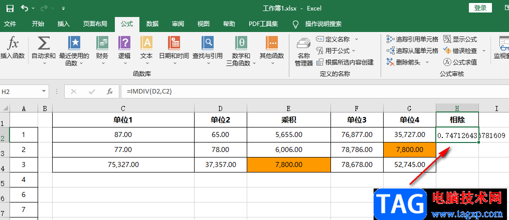Expand the 删除箭头 dropdown arrow
509x220 pixels.
pos(427,62)
